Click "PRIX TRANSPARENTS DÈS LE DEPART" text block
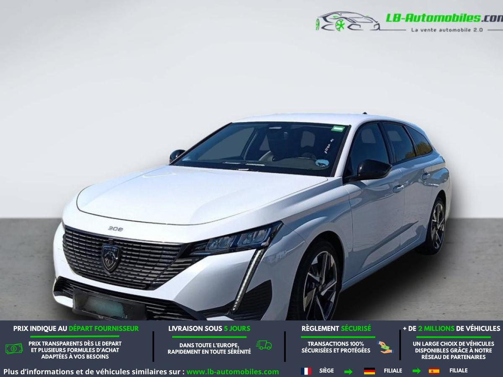The width and height of the screenshot is (503, 377). coord(75,350)
